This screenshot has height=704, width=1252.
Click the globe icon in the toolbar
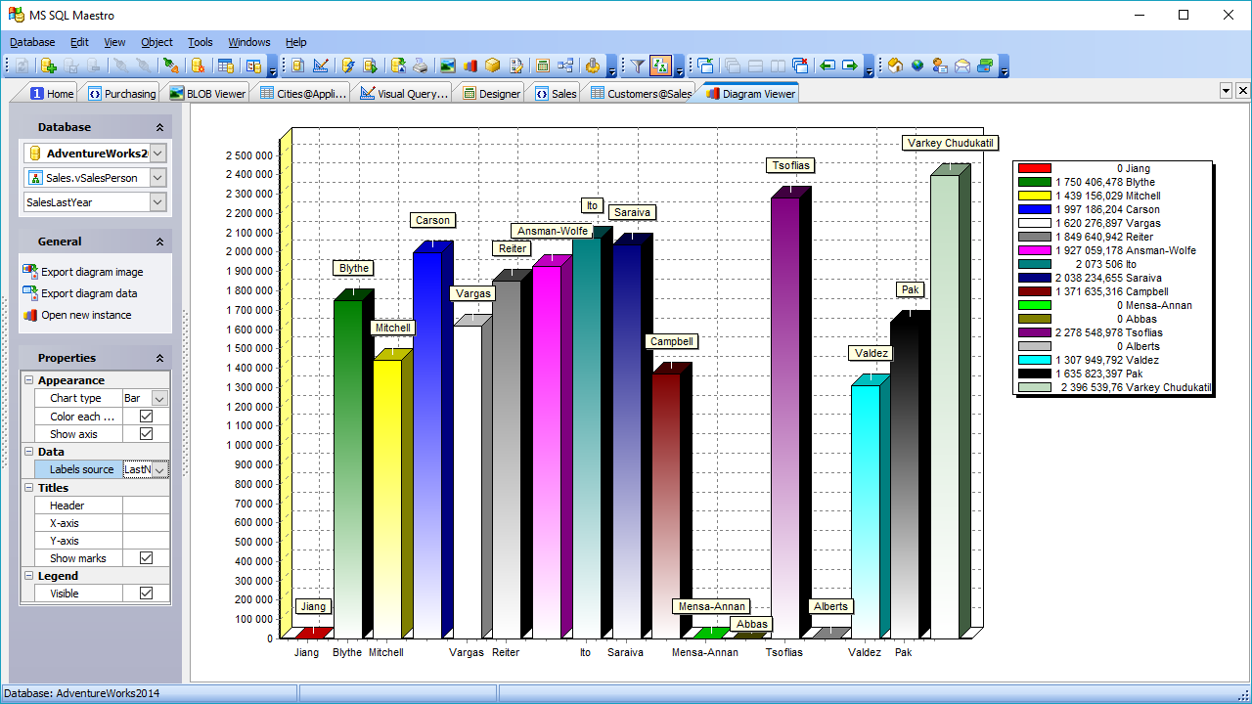tap(917, 66)
